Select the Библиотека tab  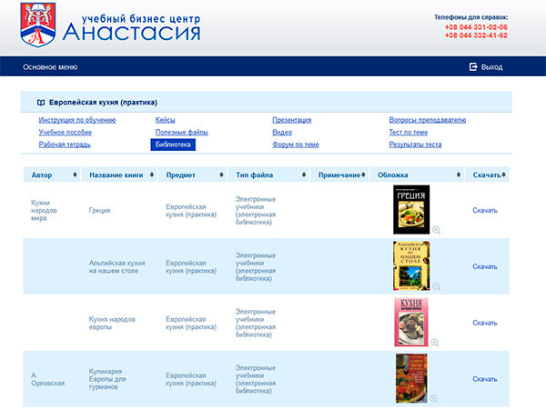pyautogui.click(x=173, y=145)
